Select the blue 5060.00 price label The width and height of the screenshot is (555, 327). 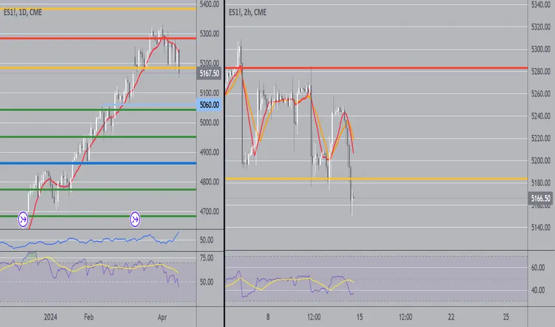click(209, 105)
